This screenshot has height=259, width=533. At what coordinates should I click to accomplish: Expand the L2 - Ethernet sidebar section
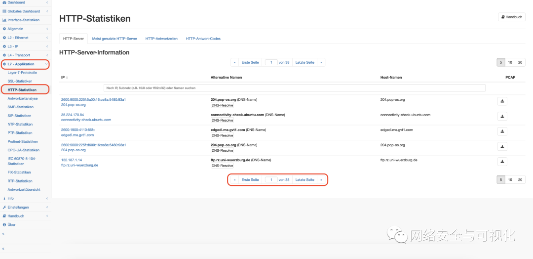point(47,38)
